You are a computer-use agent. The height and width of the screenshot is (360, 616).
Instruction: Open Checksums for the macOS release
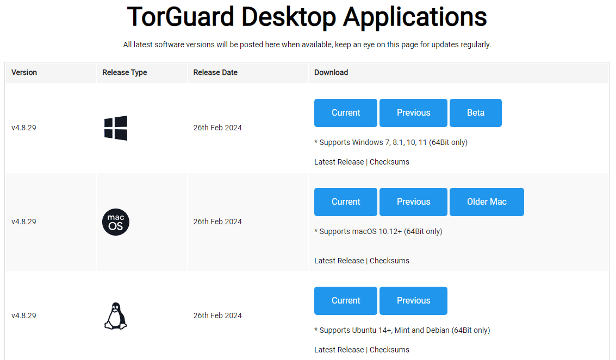point(389,260)
